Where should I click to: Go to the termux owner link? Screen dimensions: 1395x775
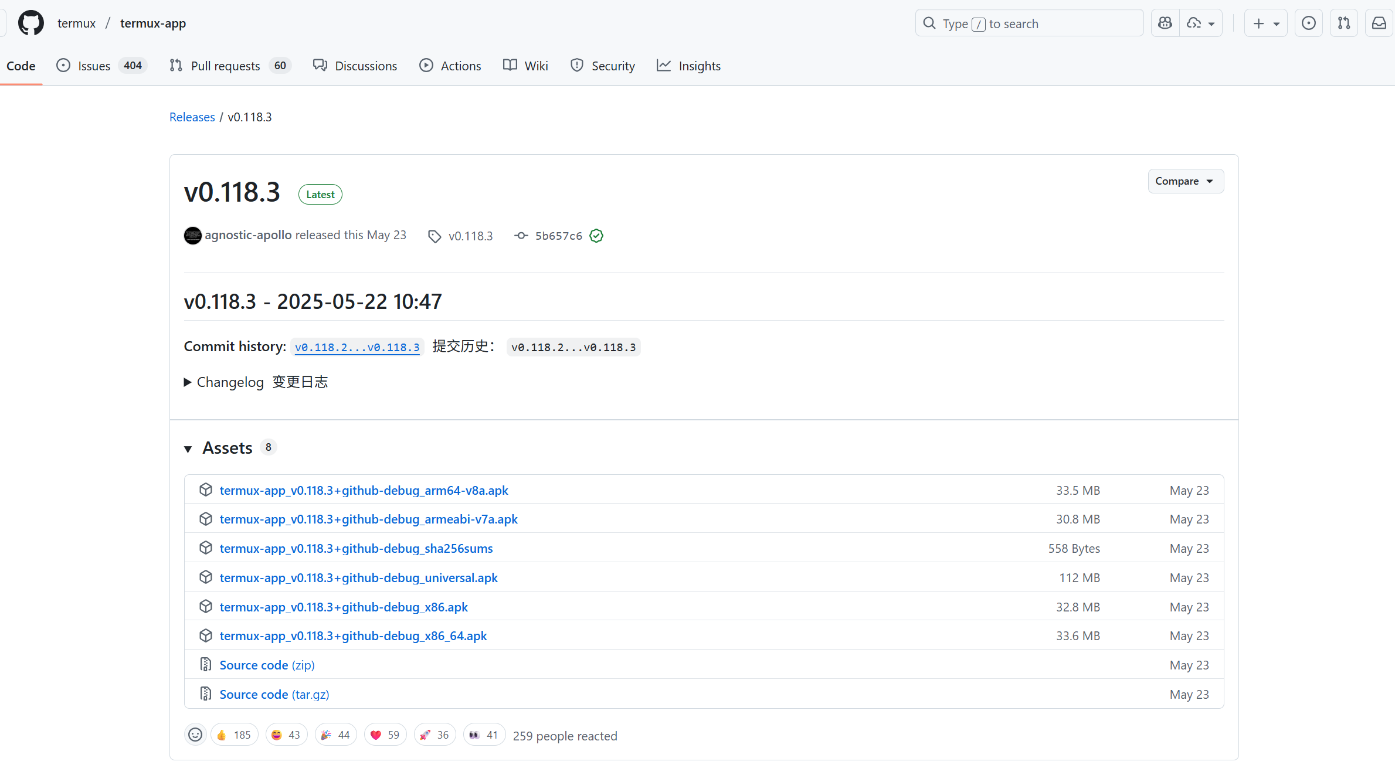[76, 23]
